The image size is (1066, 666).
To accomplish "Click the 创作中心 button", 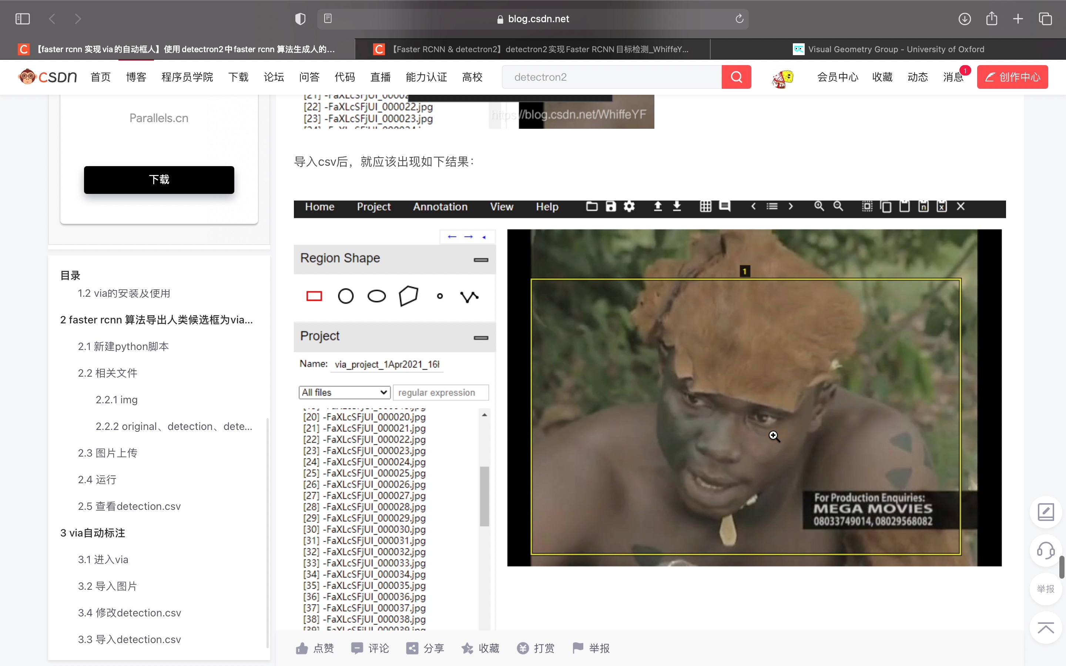I will (x=1012, y=77).
